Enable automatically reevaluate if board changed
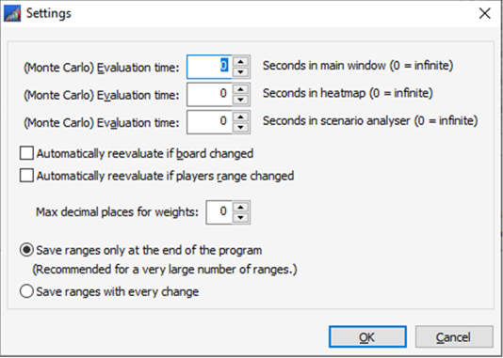 (26, 153)
